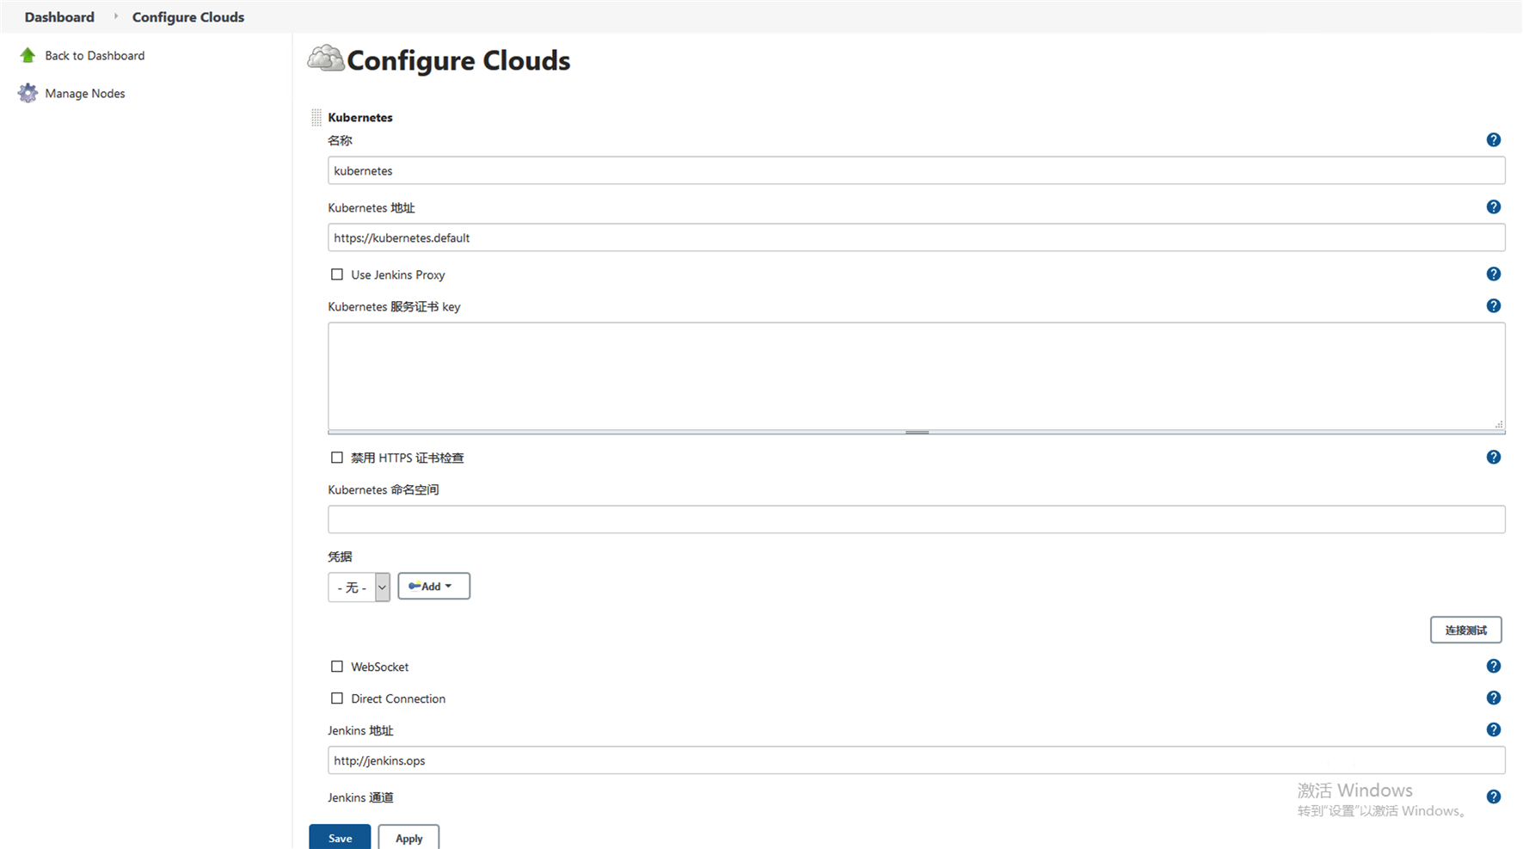
Task: Click the Kubernetes section heading
Action: pyautogui.click(x=360, y=118)
